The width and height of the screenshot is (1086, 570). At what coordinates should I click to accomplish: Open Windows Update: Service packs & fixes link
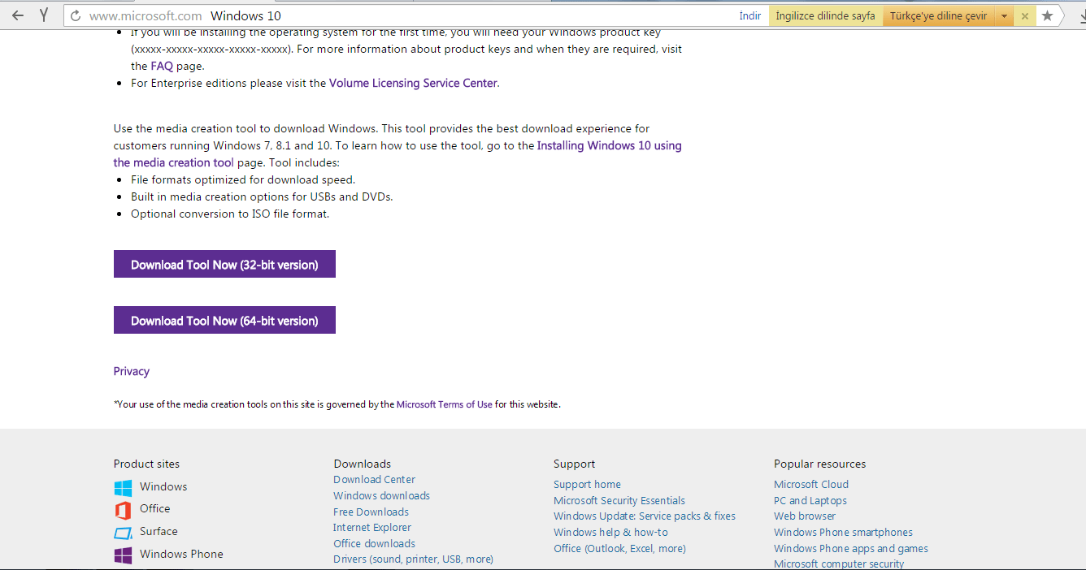(645, 516)
